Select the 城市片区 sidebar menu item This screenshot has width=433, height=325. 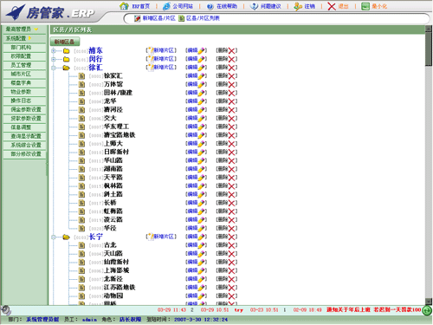pos(24,74)
